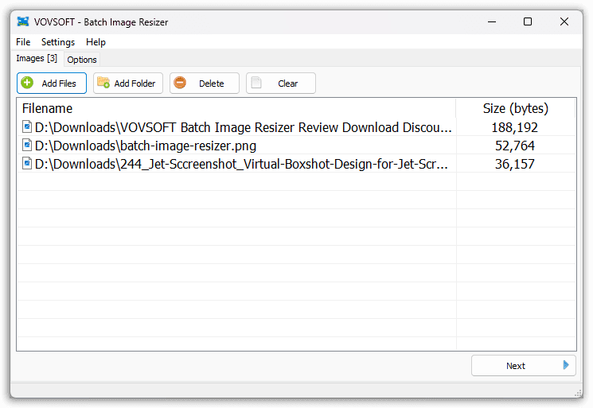The height and width of the screenshot is (408, 593).
Task: Open the Settings menu
Action: click(58, 42)
